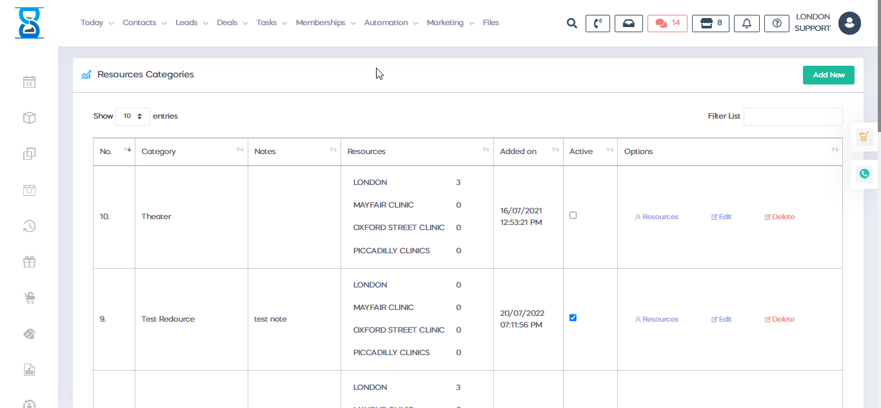Expand the Contacts menu dropdown
The width and height of the screenshot is (881, 408).
(x=144, y=23)
